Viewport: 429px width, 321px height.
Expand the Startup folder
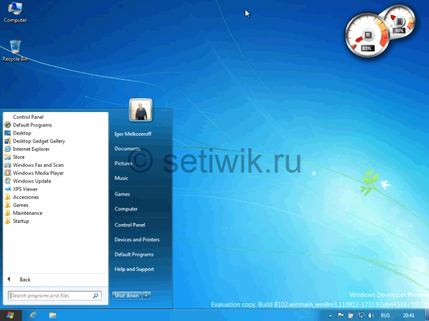[20, 221]
